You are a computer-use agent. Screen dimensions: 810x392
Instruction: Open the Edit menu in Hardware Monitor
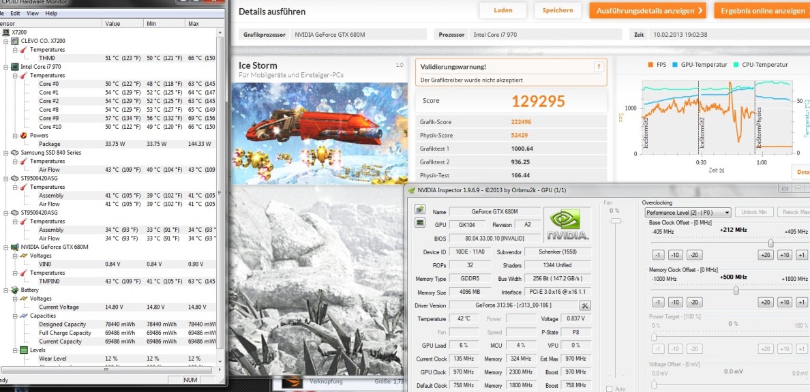click(16, 14)
